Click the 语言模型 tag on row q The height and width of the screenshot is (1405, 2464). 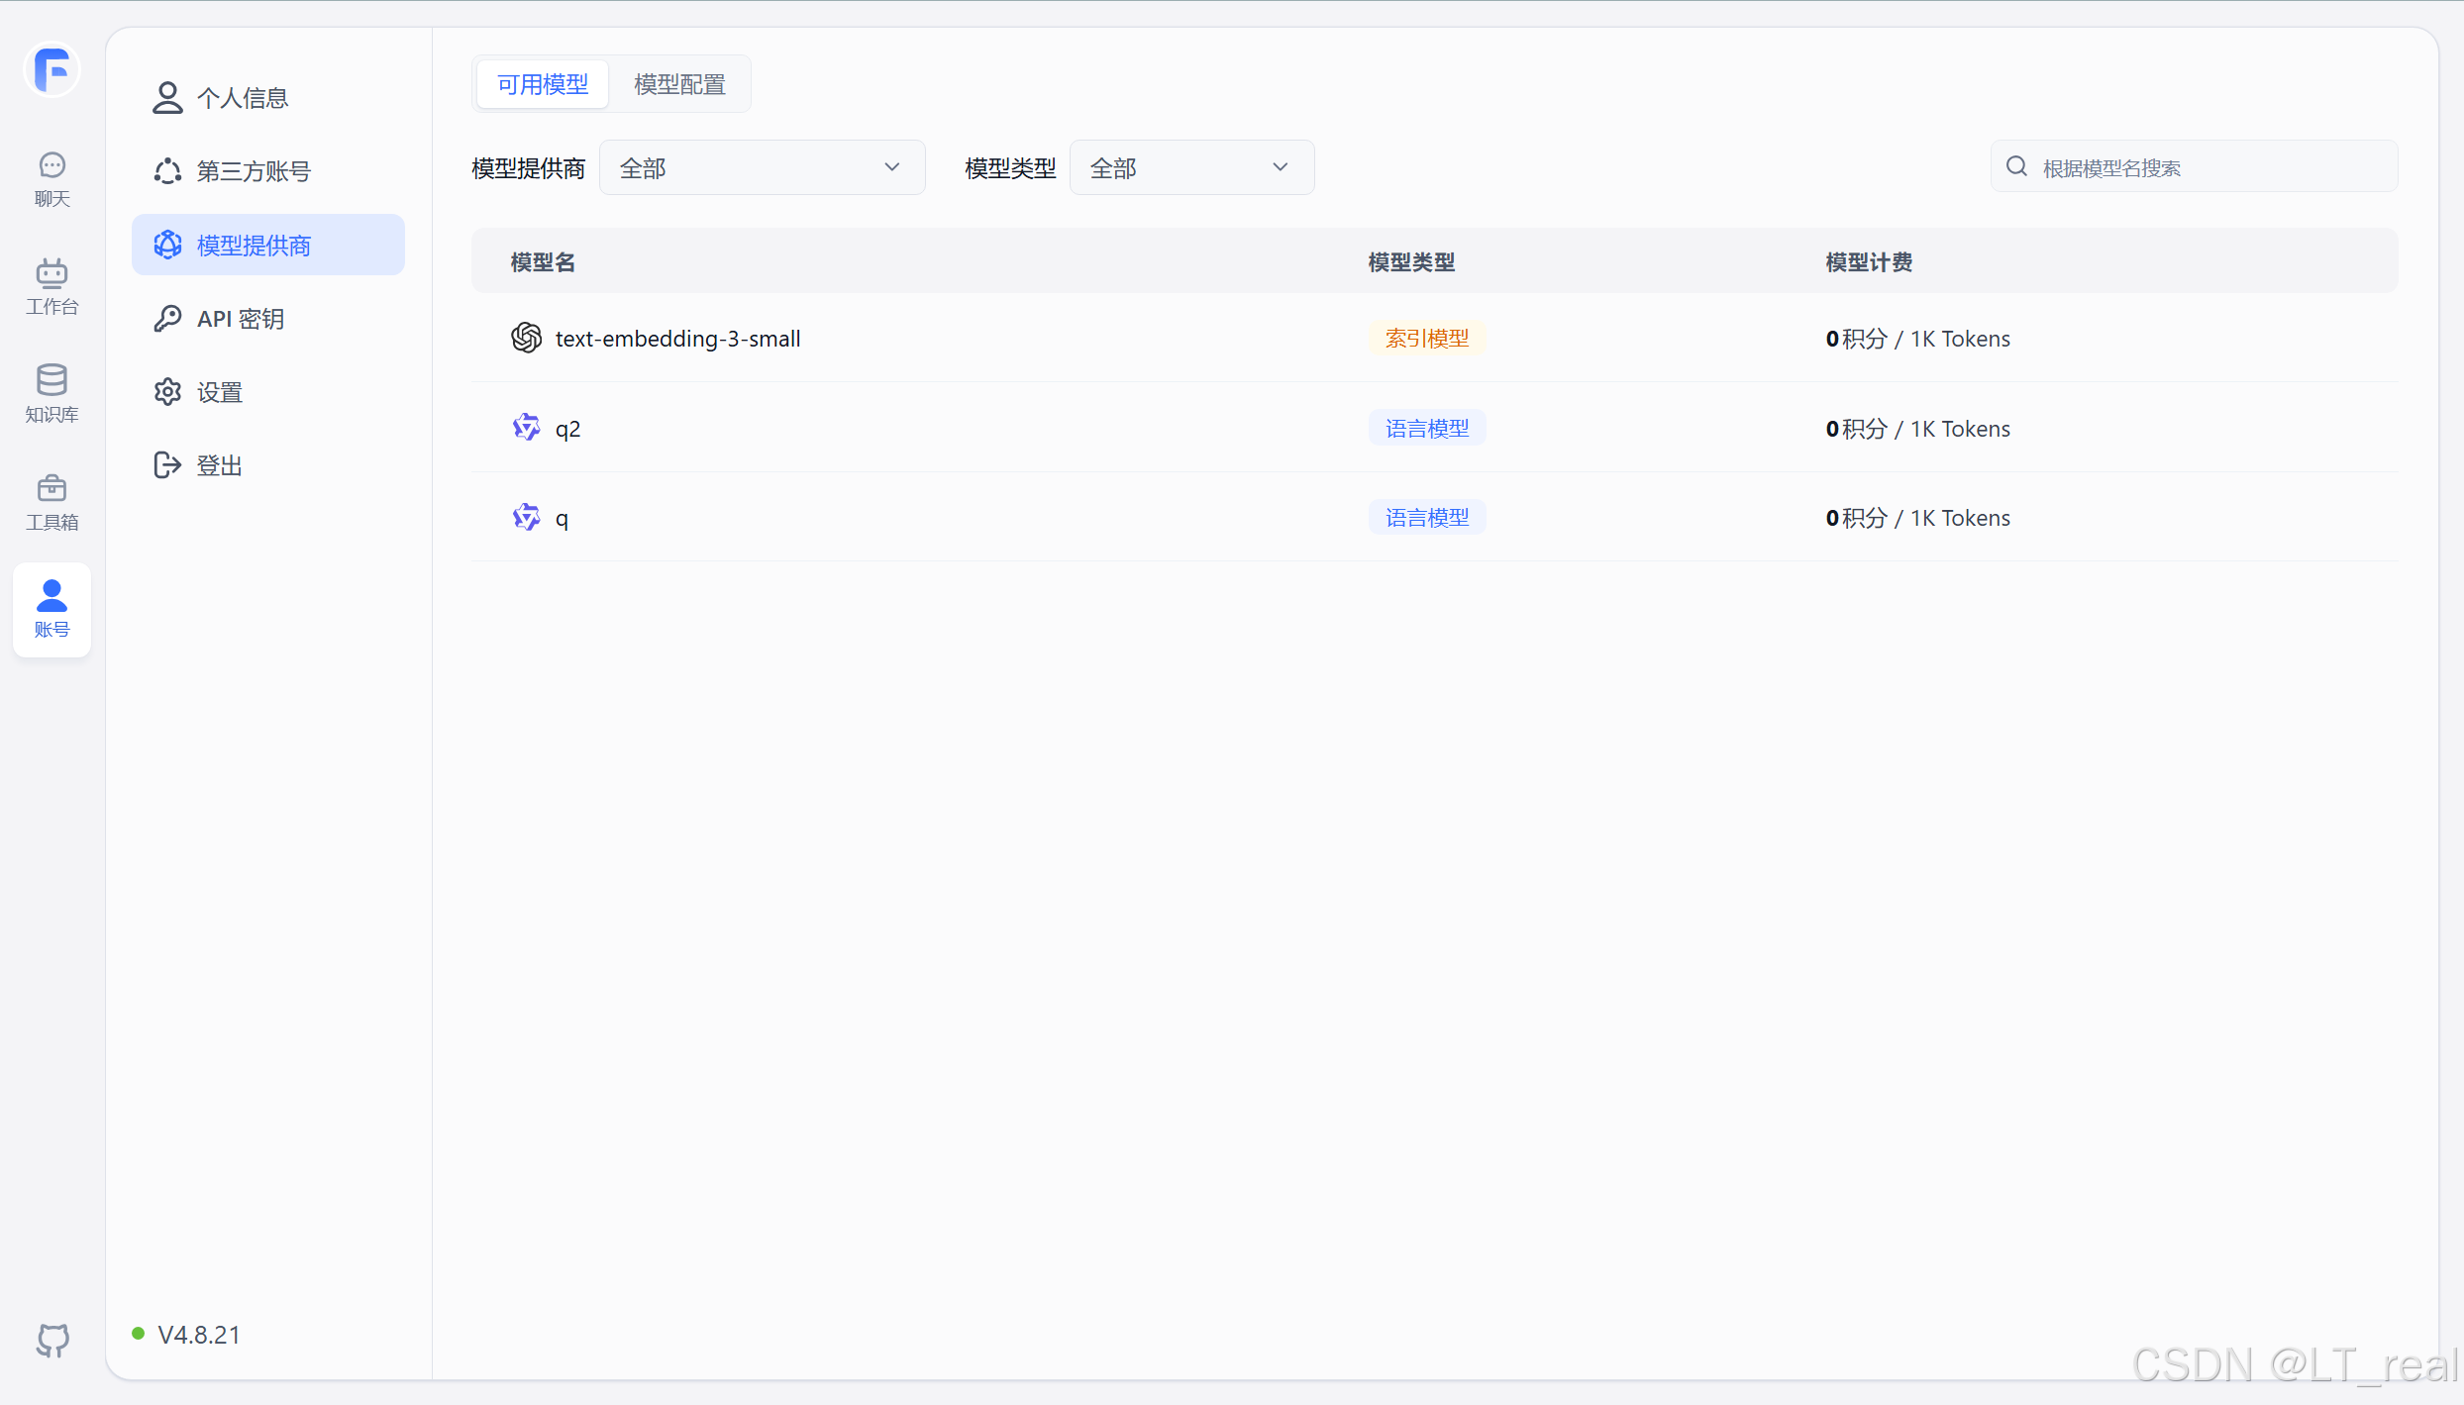coord(1426,518)
